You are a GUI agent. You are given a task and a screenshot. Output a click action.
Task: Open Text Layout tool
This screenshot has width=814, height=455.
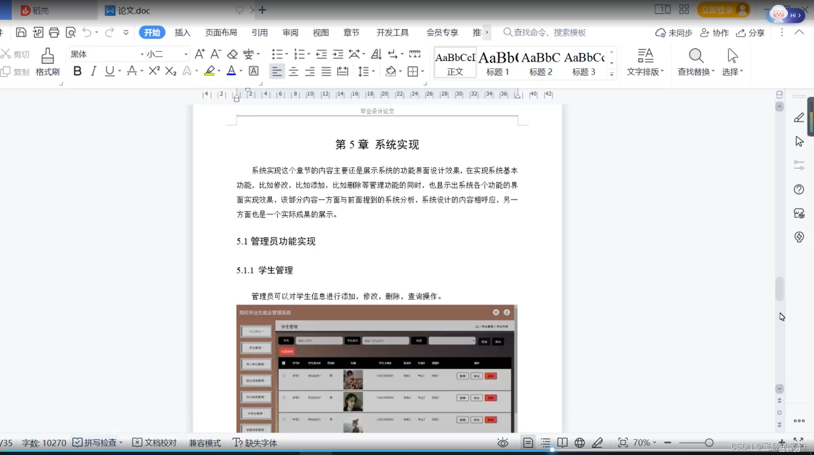click(x=645, y=62)
